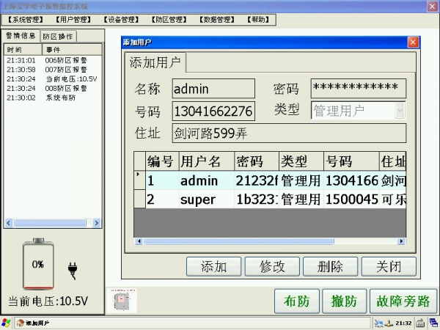Open the 类型 user type dropdown
This screenshot has width=440, height=330.
(x=400, y=110)
